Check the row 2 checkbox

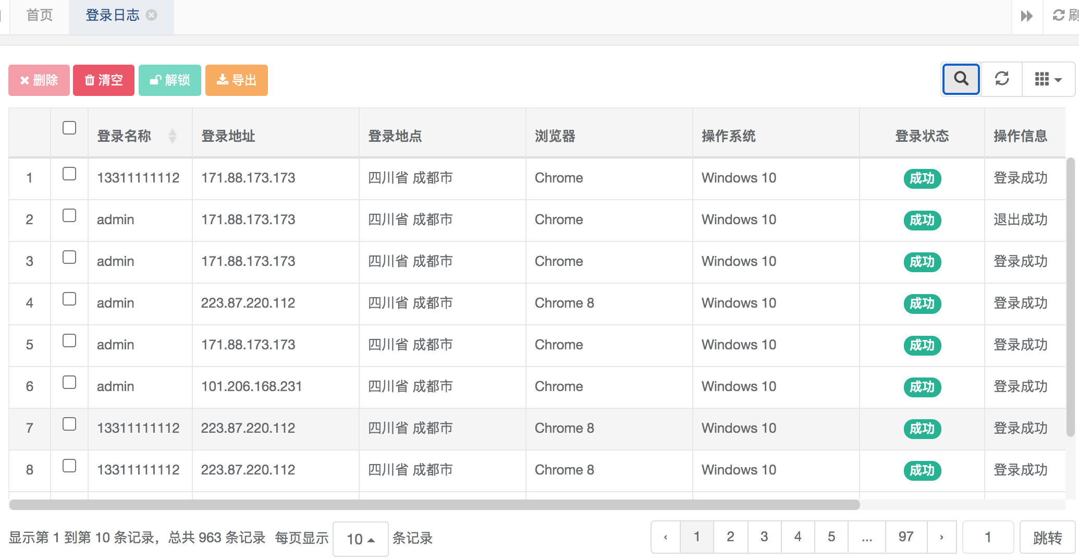point(69,215)
